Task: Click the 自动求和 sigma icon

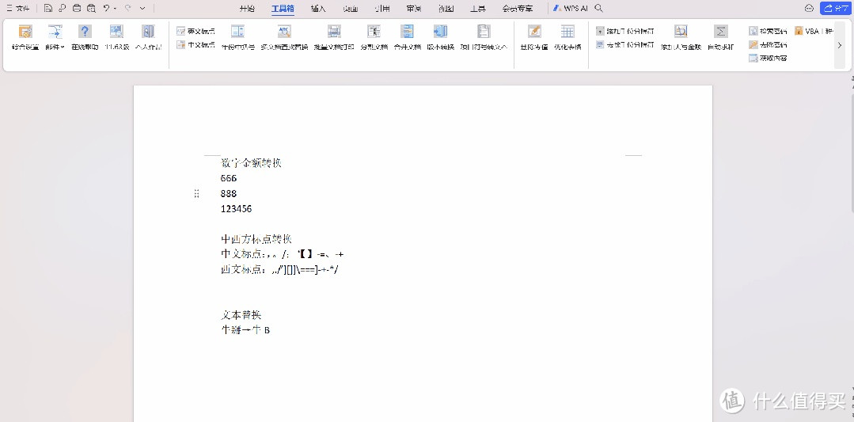Action: pyautogui.click(x=720, y=33)
